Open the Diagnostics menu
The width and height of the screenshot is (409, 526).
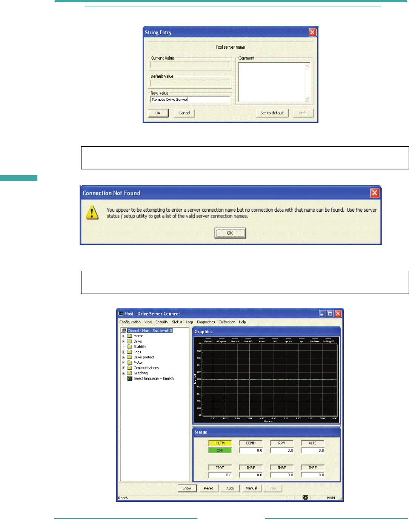point(206,322)
